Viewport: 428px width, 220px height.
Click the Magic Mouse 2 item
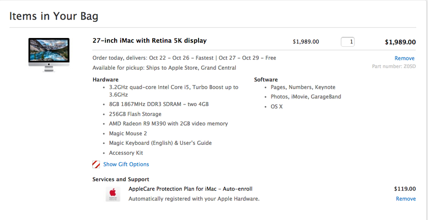tap(128, 133)
